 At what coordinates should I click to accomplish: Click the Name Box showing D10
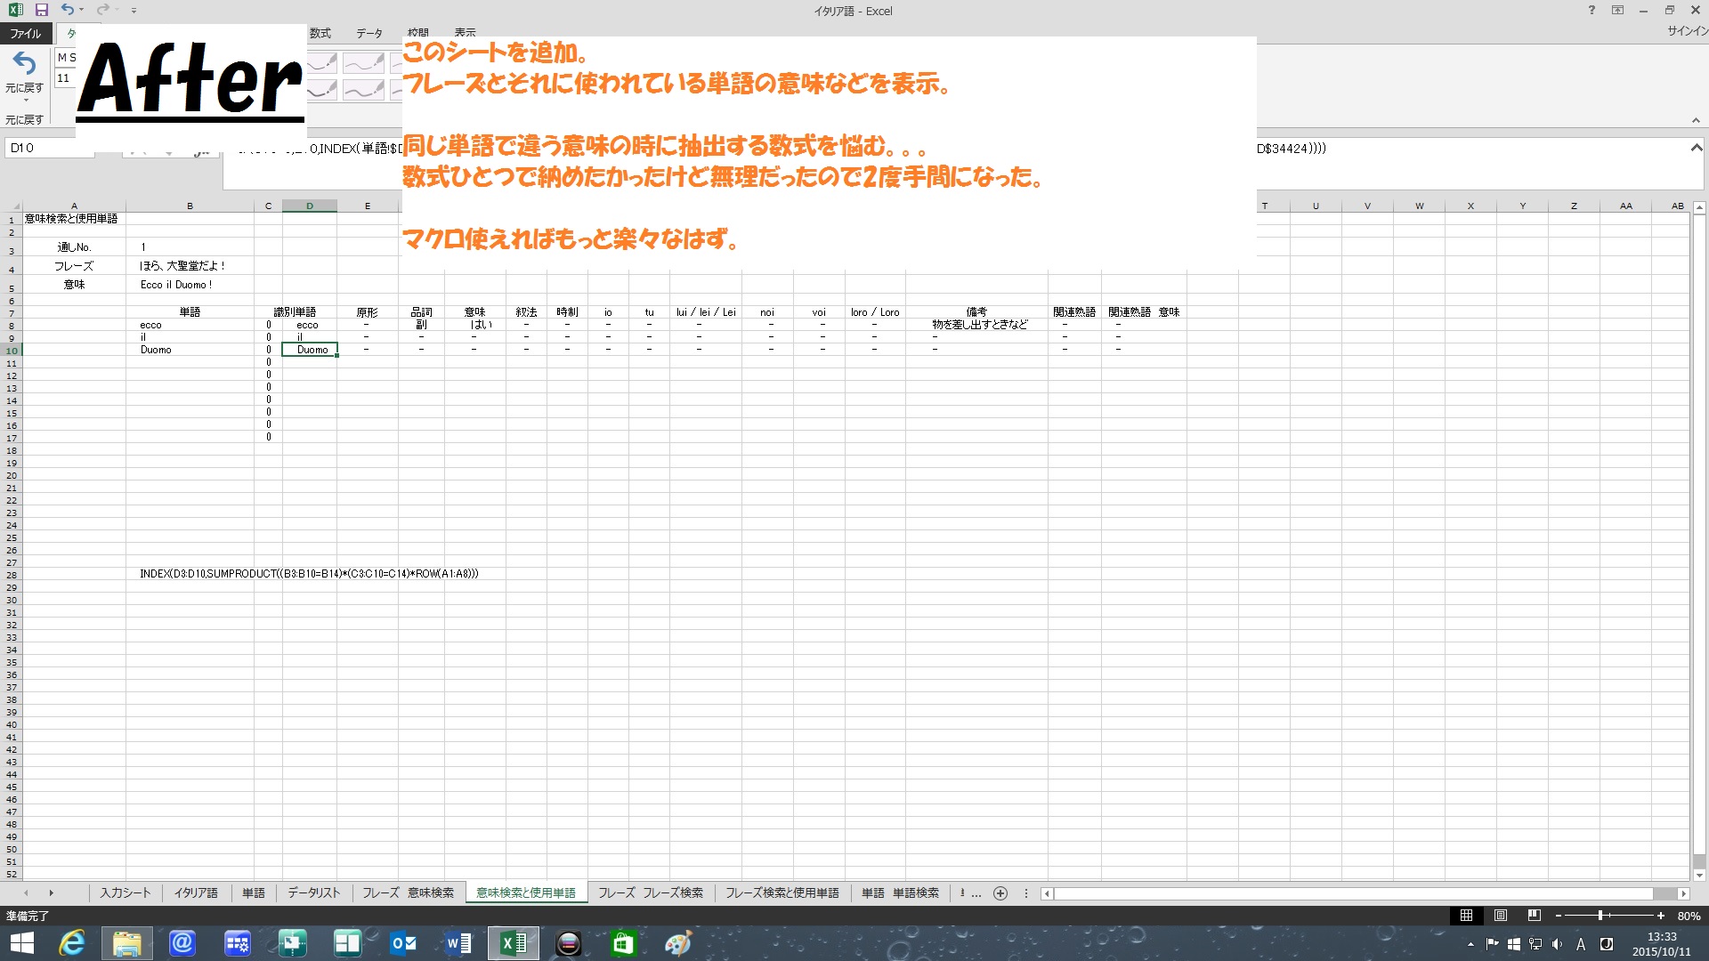pos(49,149)
